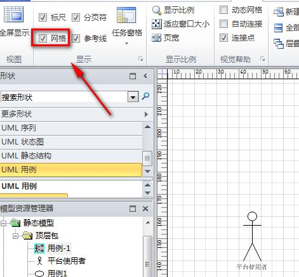299x277 pixels.
Task: Select the 用例-1 diagram icon in tree
Action: tap(39, 248)
